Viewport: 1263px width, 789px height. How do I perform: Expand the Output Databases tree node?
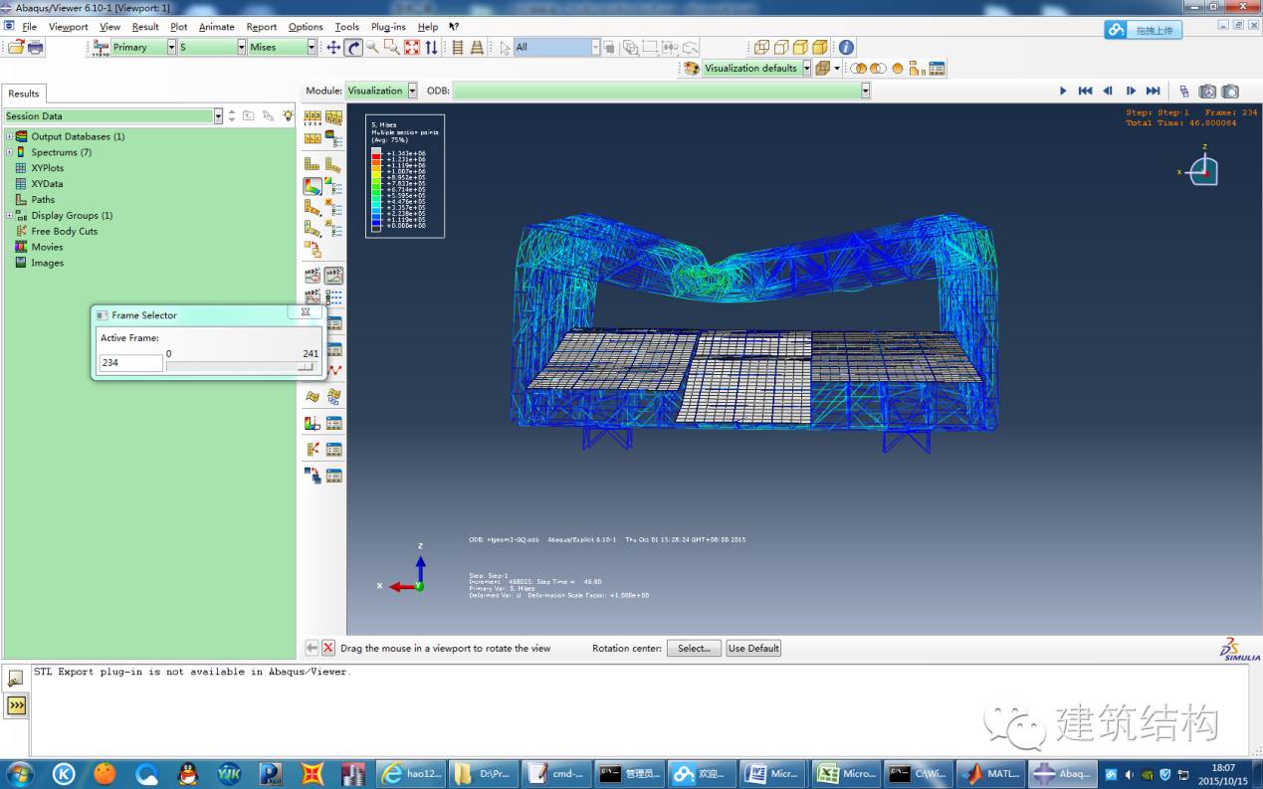tap(10, 136)
